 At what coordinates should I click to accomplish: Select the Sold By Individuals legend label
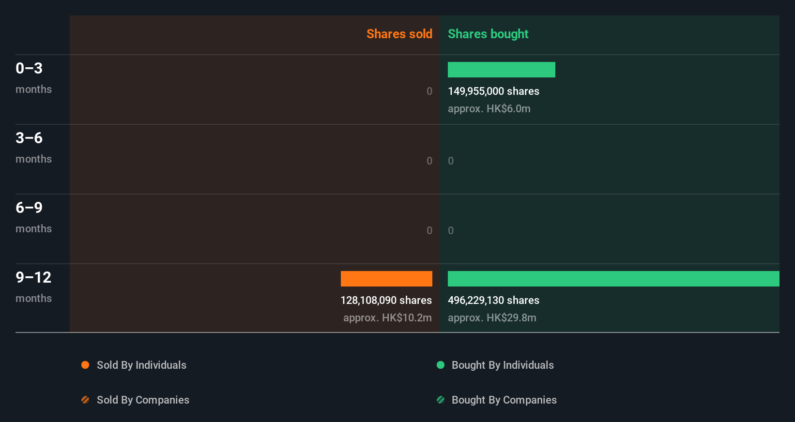[x=141, y=365]
